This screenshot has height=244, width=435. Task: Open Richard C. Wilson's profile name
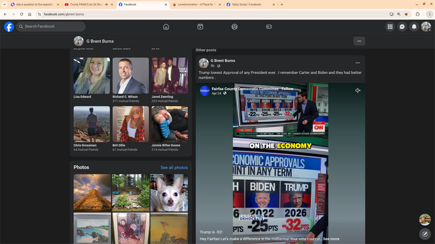tap(125, 97)
